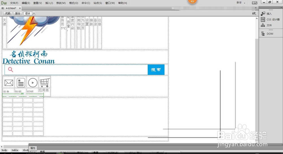Click the magnifier icon in search box
This screenshot has width=283, height=154.
pyautogui.click(x=10, y=69)
